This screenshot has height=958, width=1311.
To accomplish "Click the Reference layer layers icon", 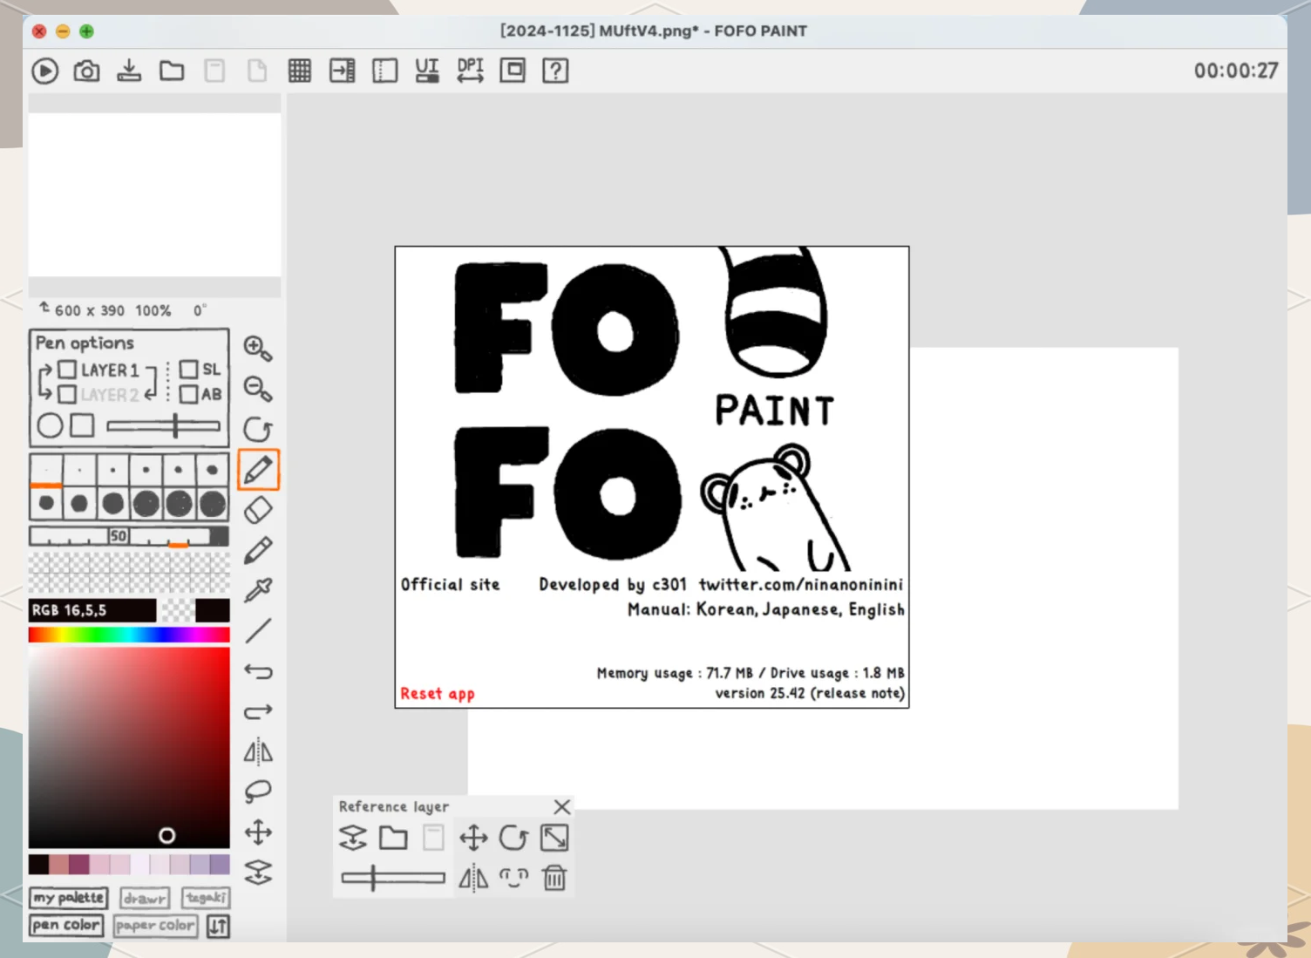I will point(352,838).
